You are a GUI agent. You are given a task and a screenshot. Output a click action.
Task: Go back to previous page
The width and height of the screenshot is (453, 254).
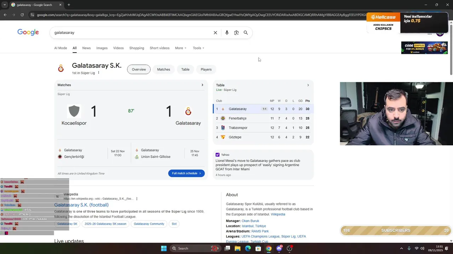[x=5, y=15]
